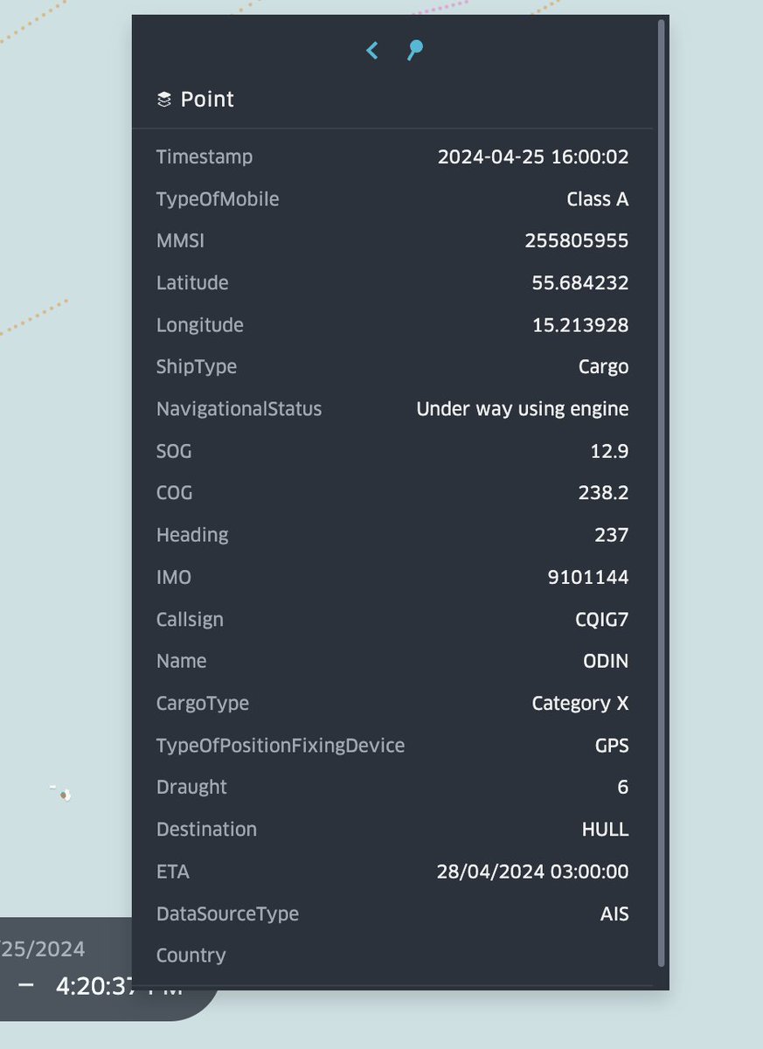Select the Latitude value 55.684232
This screenshot has height=1049, width=763.
point(580,283)
